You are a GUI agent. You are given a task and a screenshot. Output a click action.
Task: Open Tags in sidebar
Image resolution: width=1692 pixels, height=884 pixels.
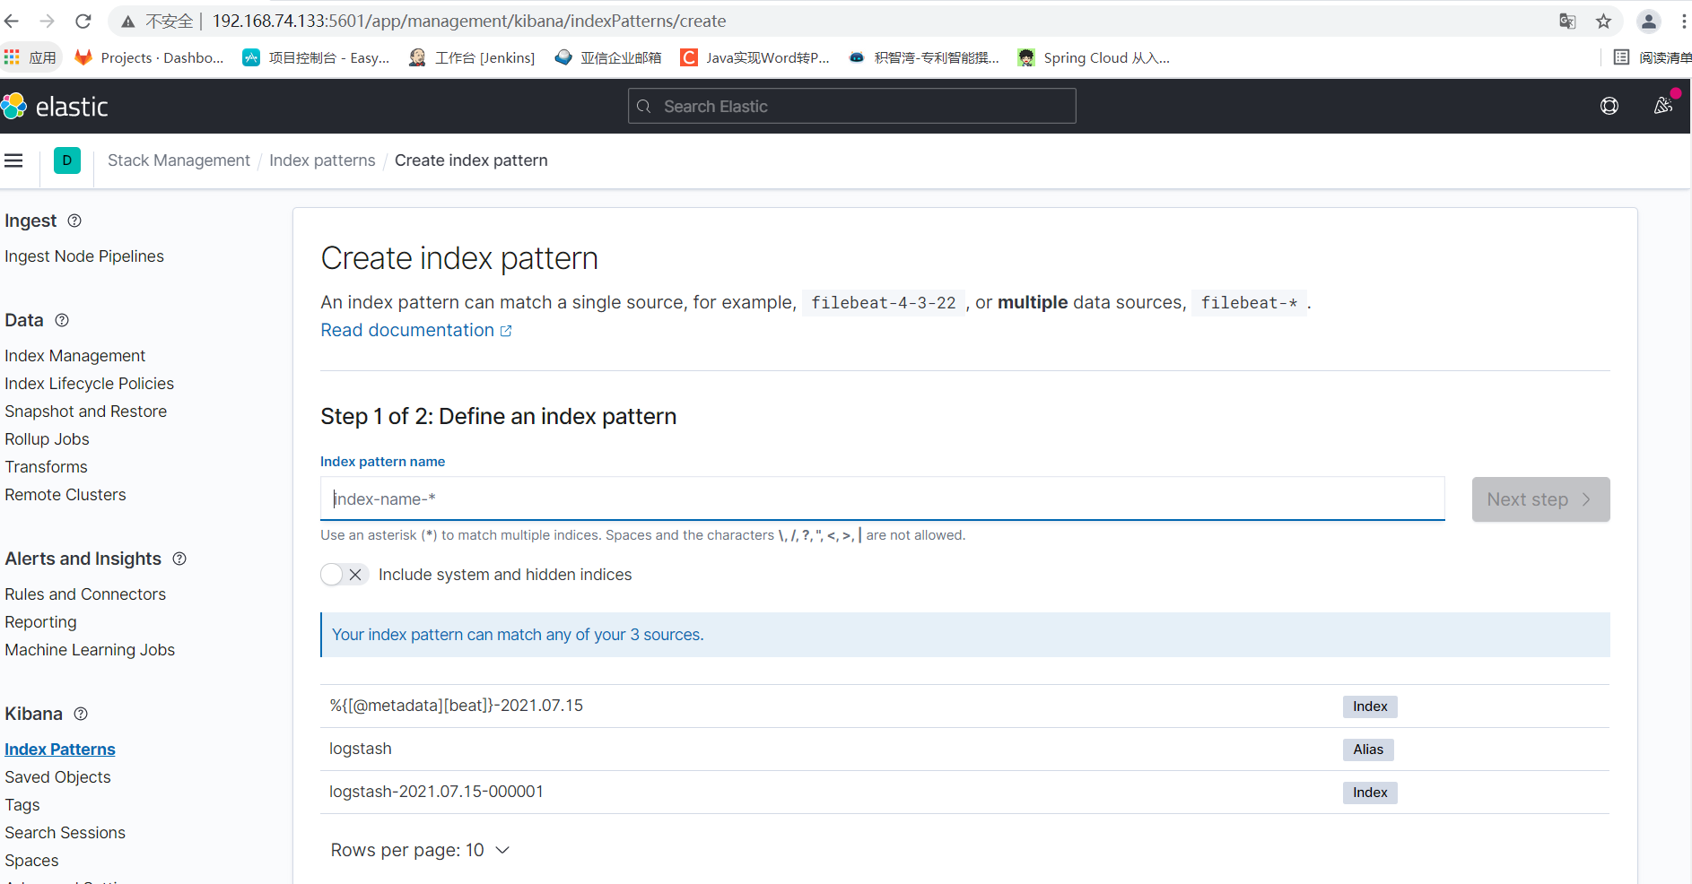click(x=22, y=805)
